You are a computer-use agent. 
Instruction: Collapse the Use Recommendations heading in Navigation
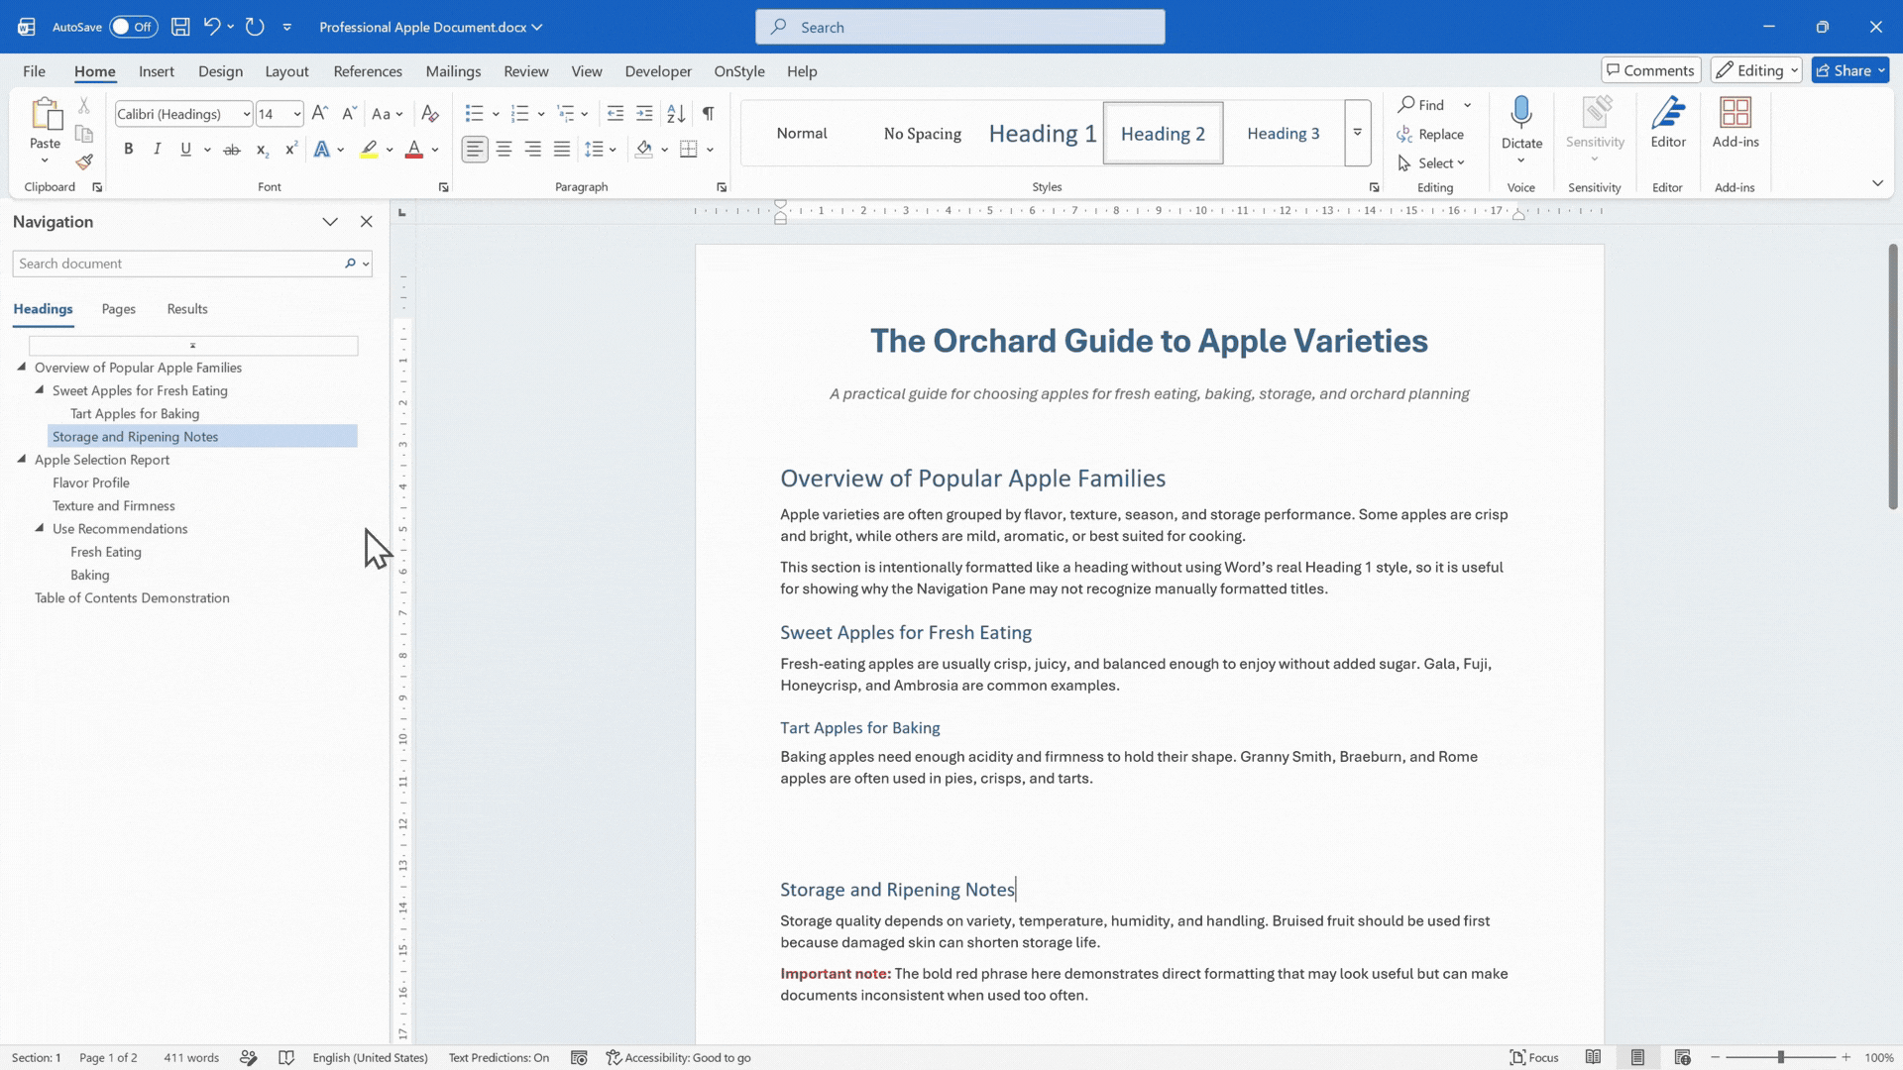[x=40, y=528]
